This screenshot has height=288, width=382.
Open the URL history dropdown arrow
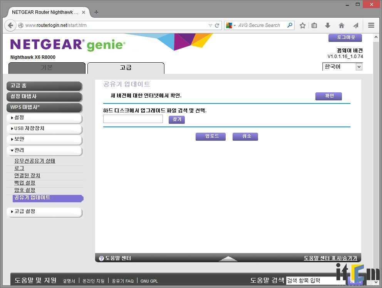tap(210, 25)
